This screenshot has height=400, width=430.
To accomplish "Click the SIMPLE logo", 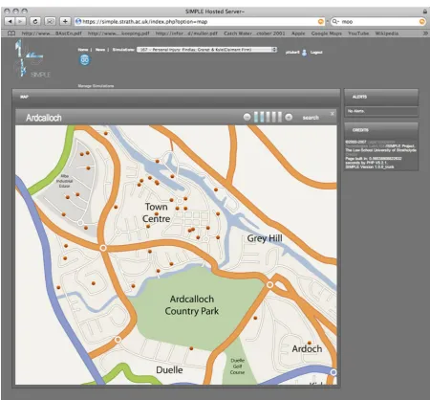I will (x=32, y=59).
